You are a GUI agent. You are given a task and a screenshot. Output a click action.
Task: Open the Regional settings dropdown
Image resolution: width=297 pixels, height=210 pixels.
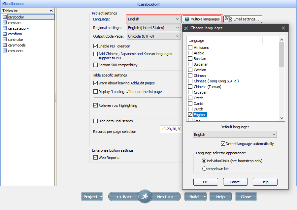point(178,27)
